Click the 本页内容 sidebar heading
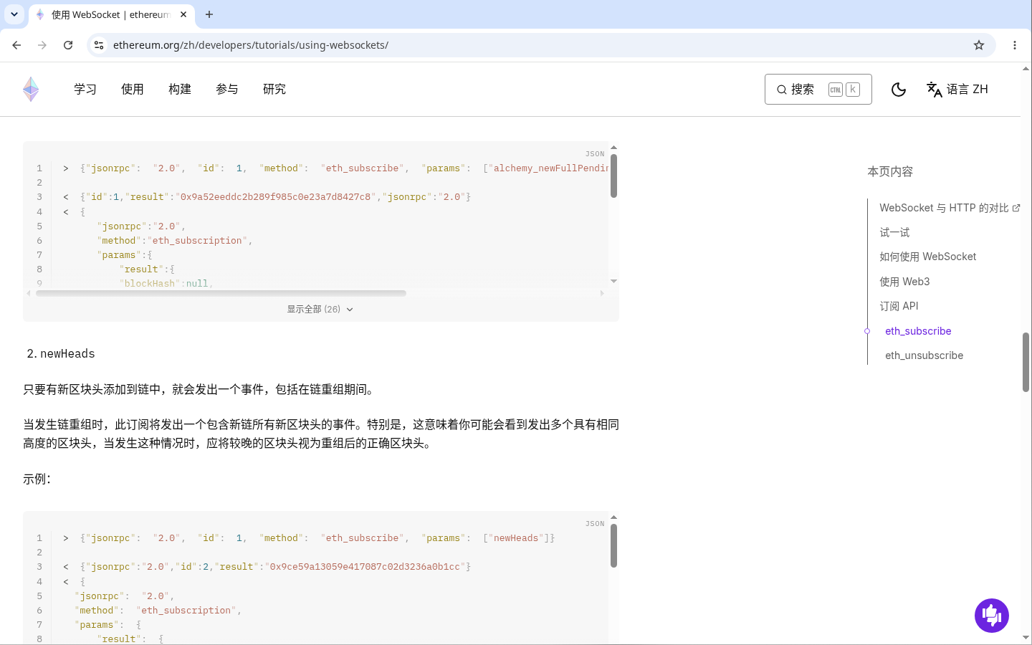This screenshot has height=645, width=1032. tap(890, 171)
